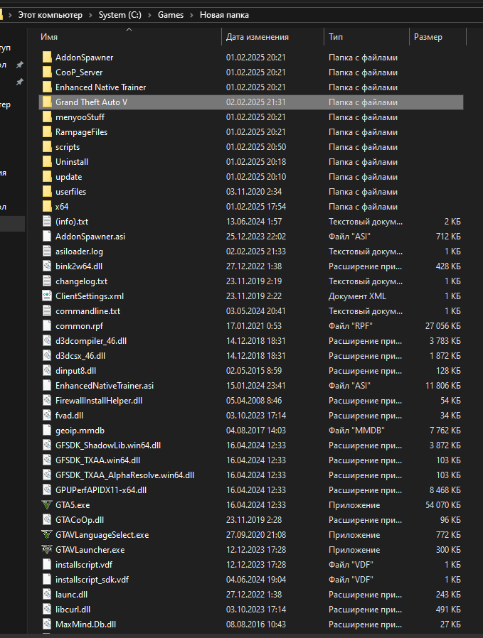483x638 pixels.
Task: Click Файл "MMDB" type cell
Action: point(357,431)
